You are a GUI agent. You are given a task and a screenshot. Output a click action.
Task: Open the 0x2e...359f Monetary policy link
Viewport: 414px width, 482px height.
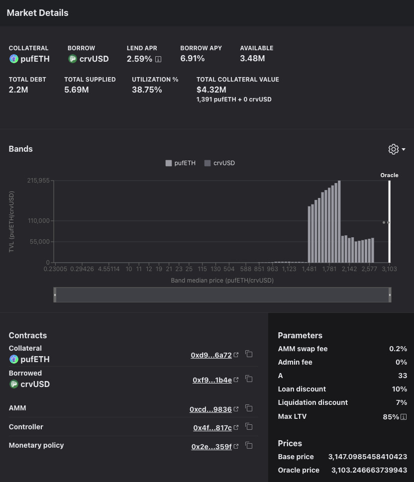tap(211, 447)
